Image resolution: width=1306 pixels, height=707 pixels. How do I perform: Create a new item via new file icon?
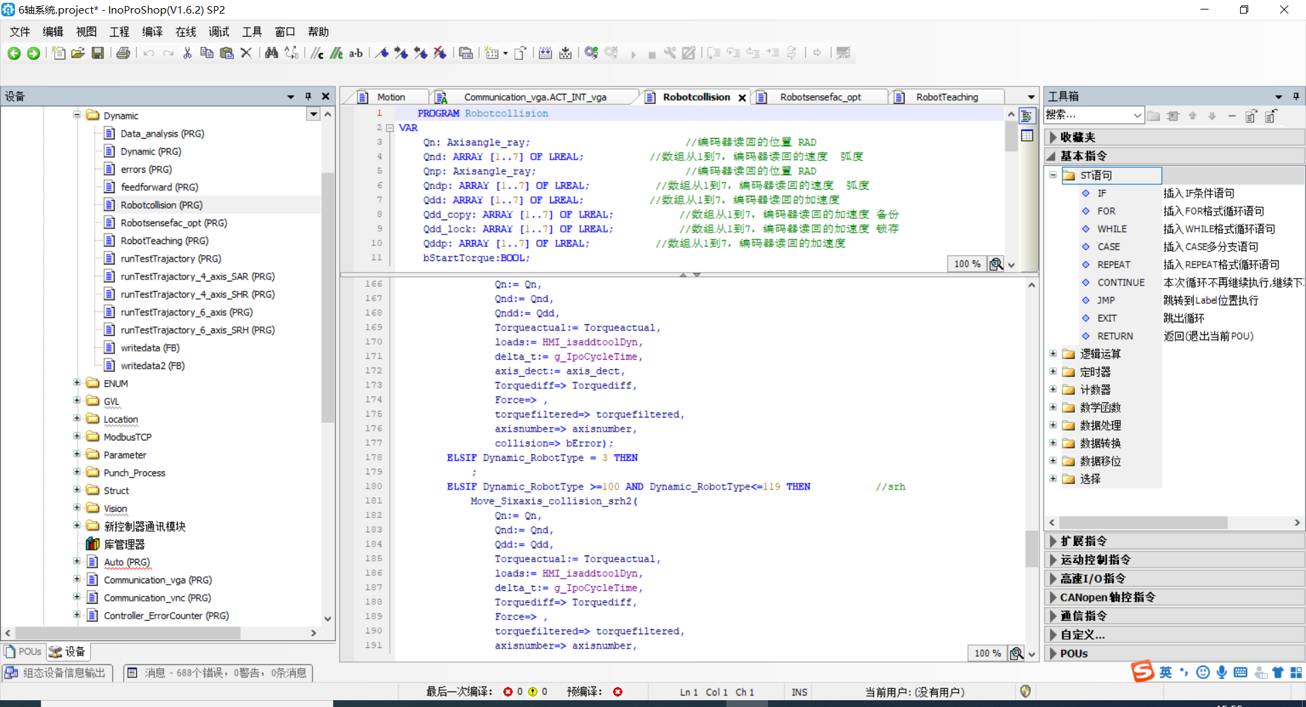pos(58,53)
